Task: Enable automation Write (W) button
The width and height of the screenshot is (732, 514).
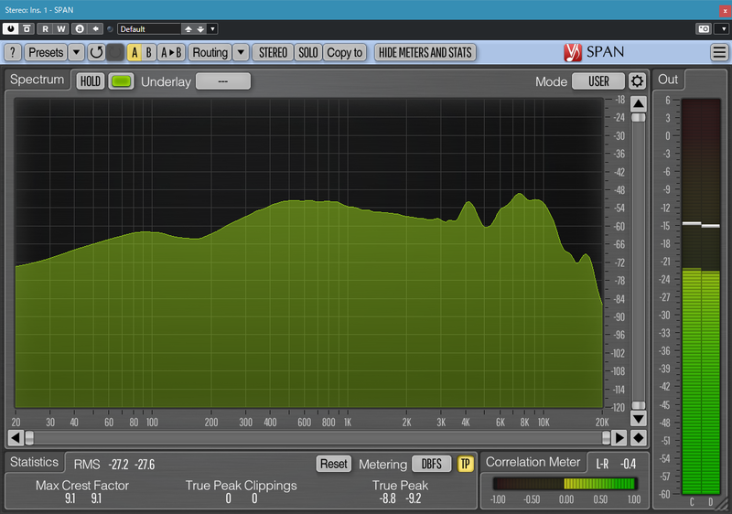Action: coord(61,29)
